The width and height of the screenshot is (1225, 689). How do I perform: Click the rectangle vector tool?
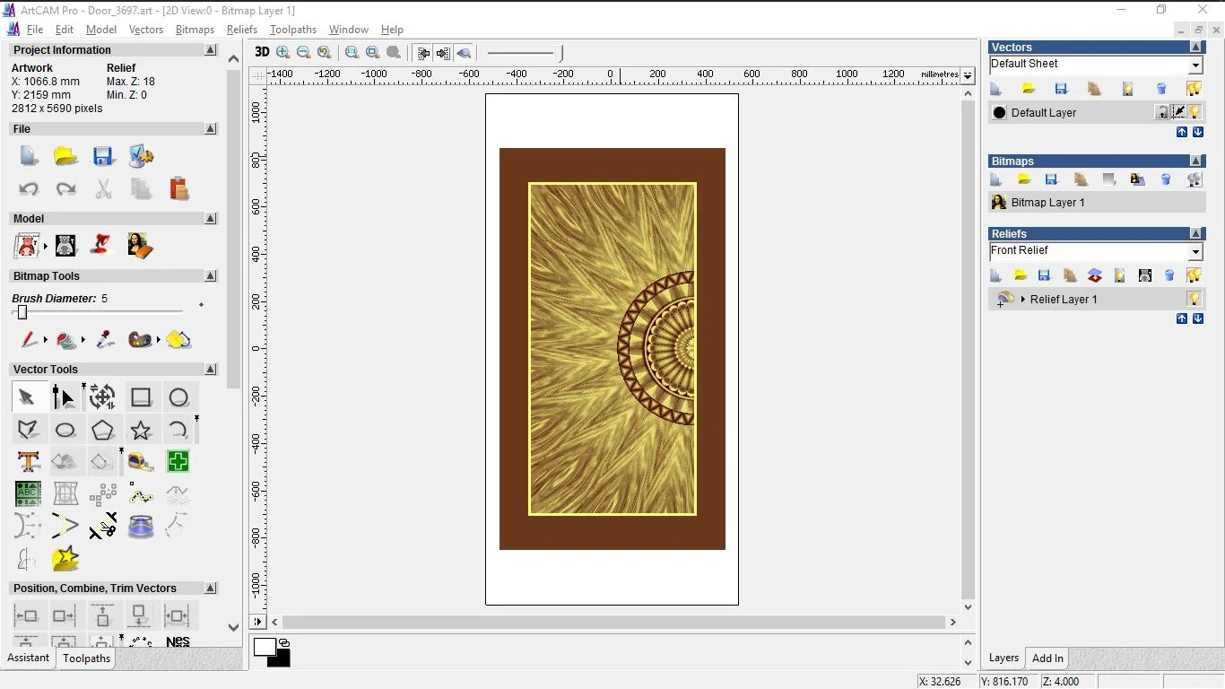click(x=141, y=397)
